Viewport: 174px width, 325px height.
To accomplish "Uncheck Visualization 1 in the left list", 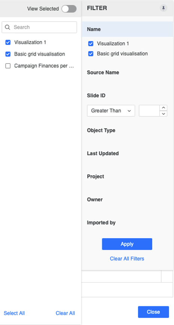I will click(x=8, y=43).
